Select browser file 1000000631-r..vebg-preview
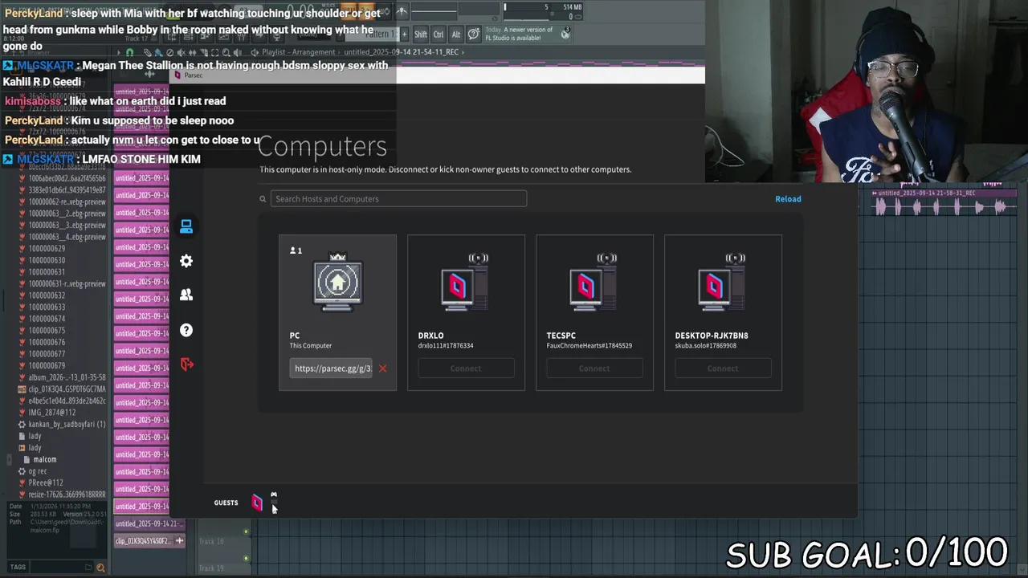This screenshot has width=1028, height=578. [x=67, y=283]
